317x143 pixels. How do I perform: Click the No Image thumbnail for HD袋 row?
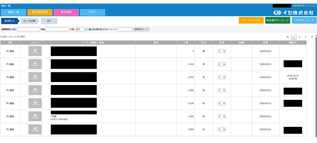35,116
